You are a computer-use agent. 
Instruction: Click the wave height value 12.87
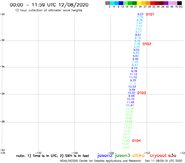(x=126, y=141)
